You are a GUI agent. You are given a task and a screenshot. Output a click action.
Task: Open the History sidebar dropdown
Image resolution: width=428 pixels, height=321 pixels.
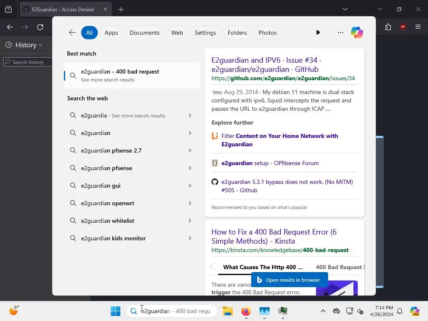[x=24, y=45]
